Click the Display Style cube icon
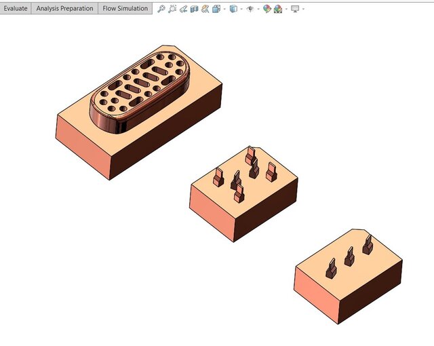This screenshot has height=346, width=434. 233,9
